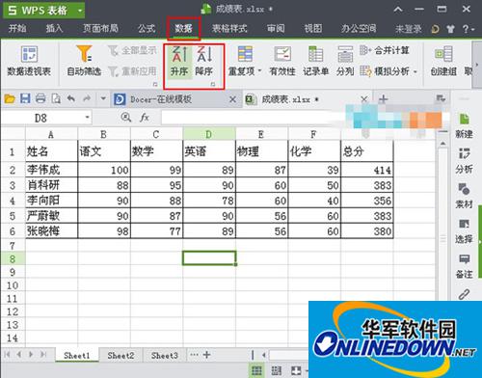Redo the last action

87,98
